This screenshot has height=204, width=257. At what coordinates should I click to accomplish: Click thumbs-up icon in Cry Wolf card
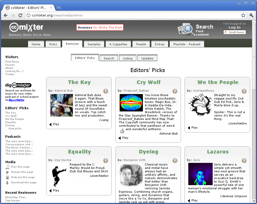pyautogui.click(x=122, y=131)
